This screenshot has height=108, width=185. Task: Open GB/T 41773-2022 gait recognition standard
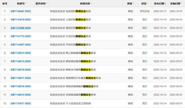pyautogui.click(x=21, y=36)
